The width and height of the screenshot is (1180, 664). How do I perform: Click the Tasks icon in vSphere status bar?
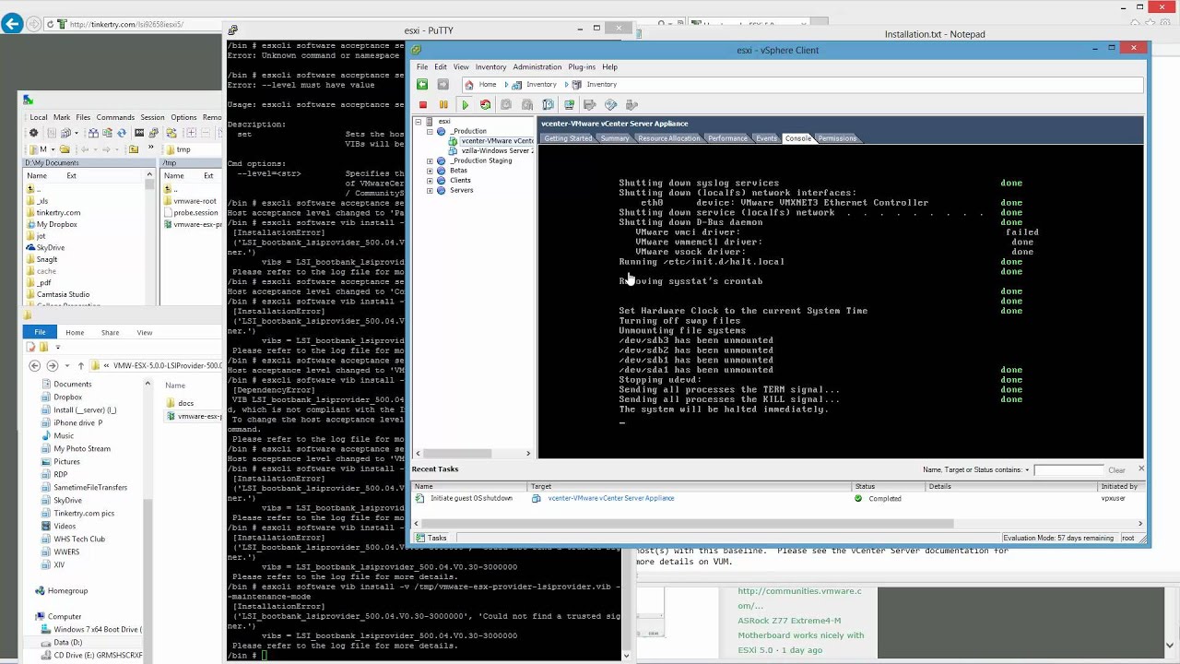[x=421, y=538]
